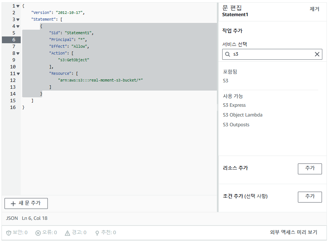Click the bucket ARN resource string
The height and width of the screenshot is (242, 328).
[x=101, y=80]
